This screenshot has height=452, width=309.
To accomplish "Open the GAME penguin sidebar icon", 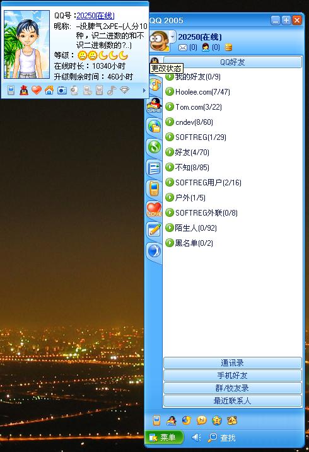I will [154, 105].
